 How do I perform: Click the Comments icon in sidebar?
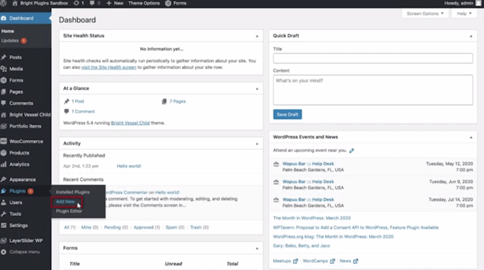pos(4,103)
